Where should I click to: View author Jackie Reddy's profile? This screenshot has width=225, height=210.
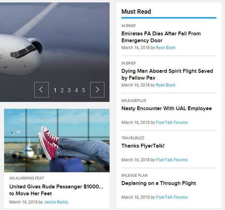pos(56,202)
